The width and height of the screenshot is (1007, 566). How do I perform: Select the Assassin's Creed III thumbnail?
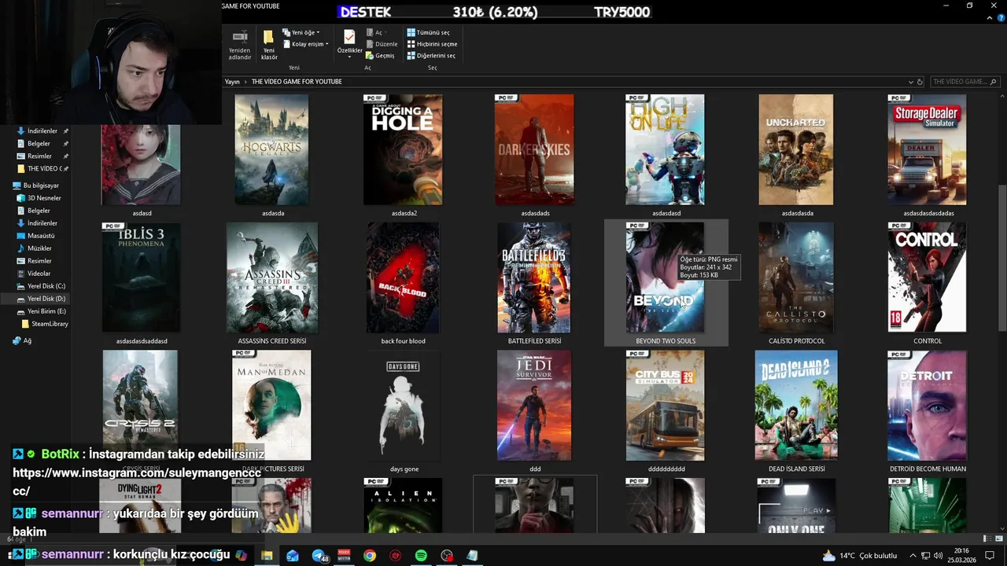click(x=271, y=278)
